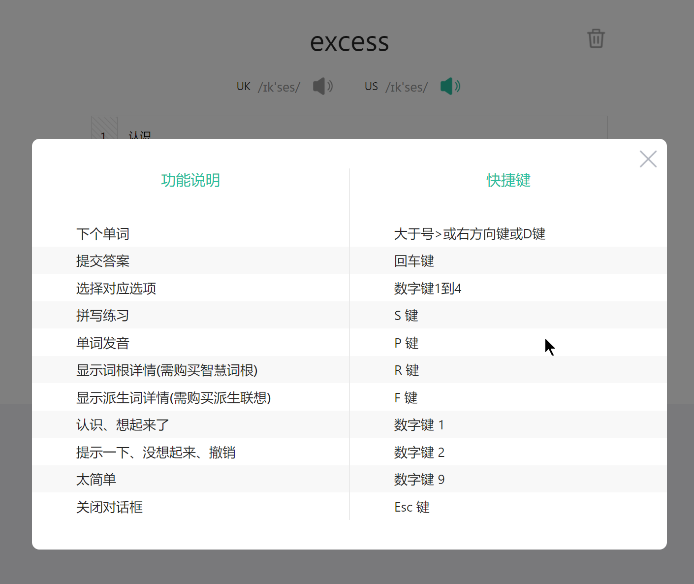Click the UK phonetic transcription text
The width and height of the screenshot is (694, 584).
(279, 87)
